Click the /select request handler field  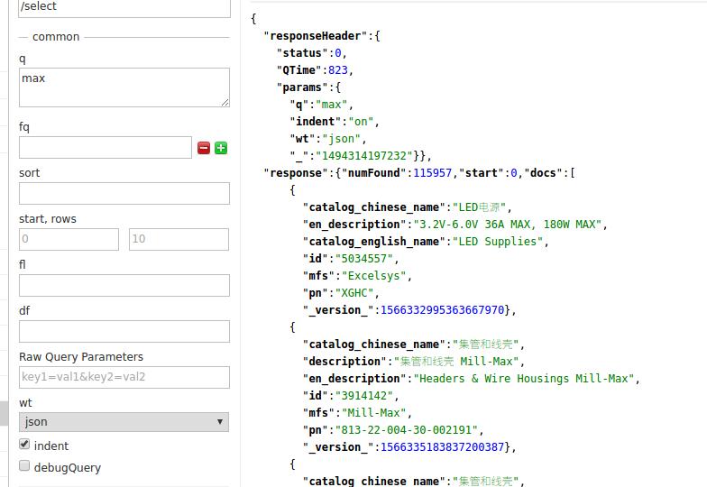[124, 7]
